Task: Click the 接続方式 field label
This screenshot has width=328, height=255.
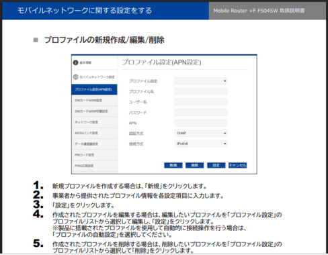Action: [x=136, y=144]
